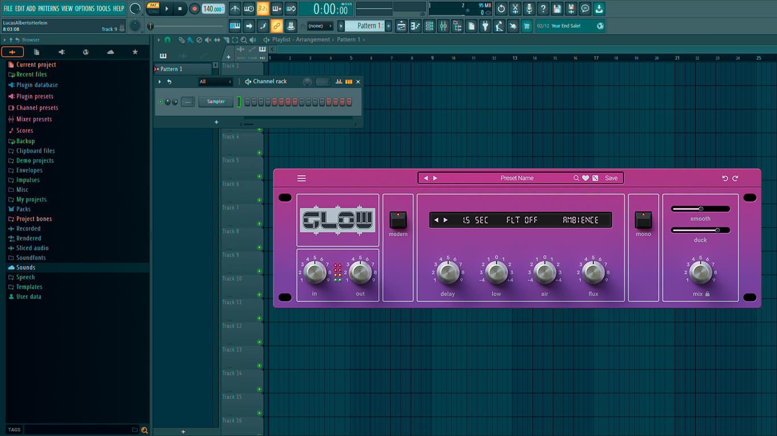This screenshot has height=436, width=777.
Task: Open the EDIT menu
Action: point(20,9)
